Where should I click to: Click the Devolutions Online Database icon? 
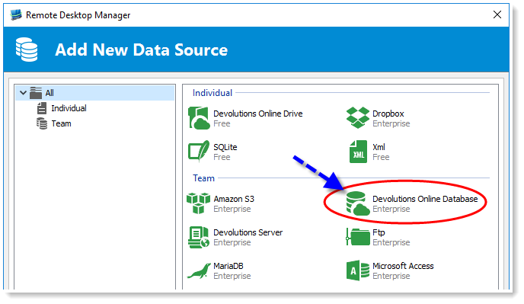point(358,203)
